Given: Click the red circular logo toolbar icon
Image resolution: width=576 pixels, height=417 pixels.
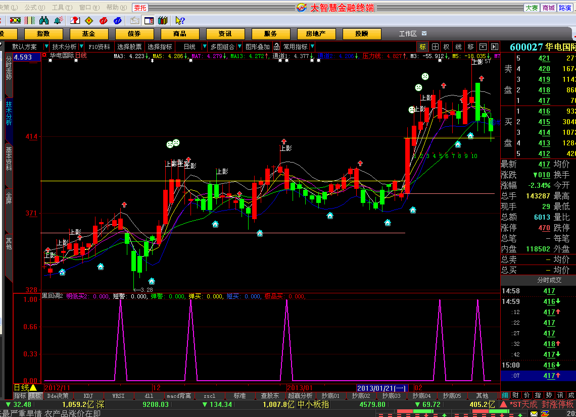Looking at the screenshot, I should [x=104, y=21].
